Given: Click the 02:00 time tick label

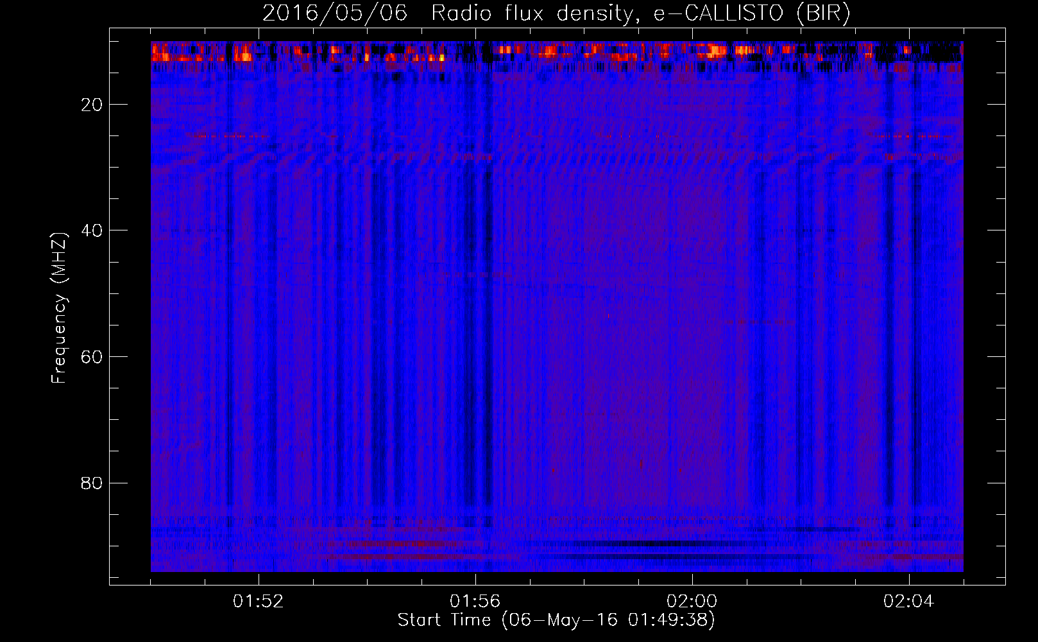Looking at the screenshot, I should click(x=692, y=602).
